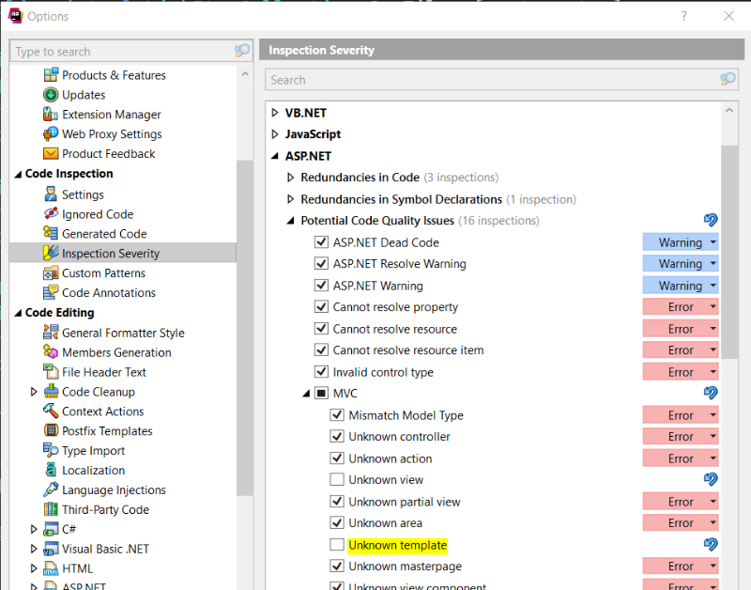This screenshot has height=590, width=751.
Task: Expand the VB.NET inspection group
Action: coord(275,113)
